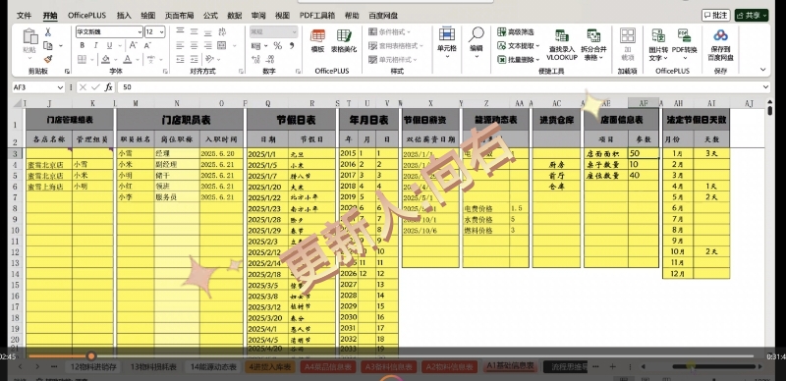The height and width of the screenshot is (381, 786).
Task: Toggle italic formatting I button
Action: tap(95, 45)
